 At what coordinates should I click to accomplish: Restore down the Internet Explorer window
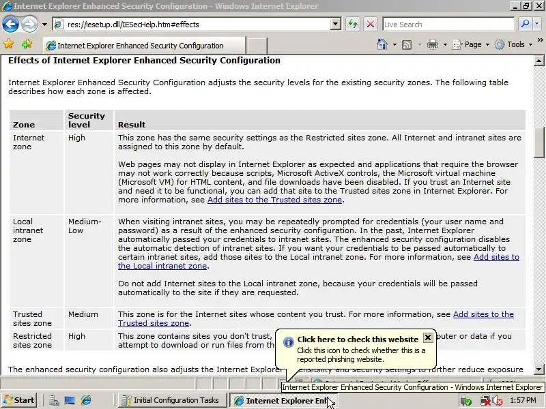(526, 6)
